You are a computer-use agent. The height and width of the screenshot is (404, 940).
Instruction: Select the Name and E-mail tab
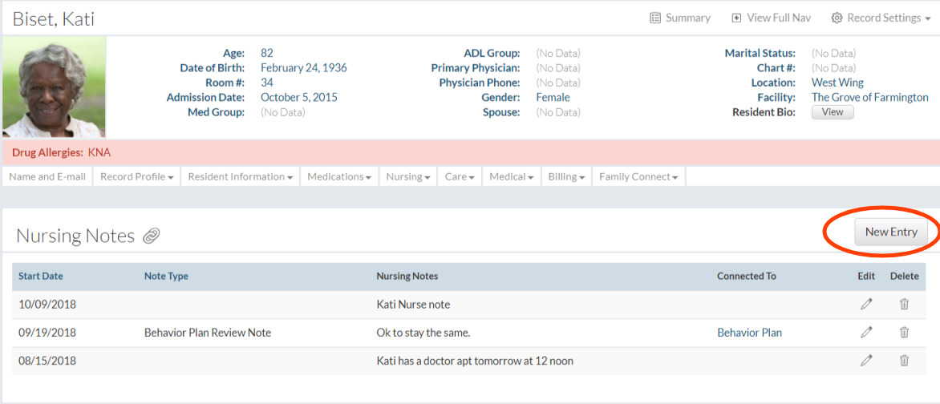(47, 177)
